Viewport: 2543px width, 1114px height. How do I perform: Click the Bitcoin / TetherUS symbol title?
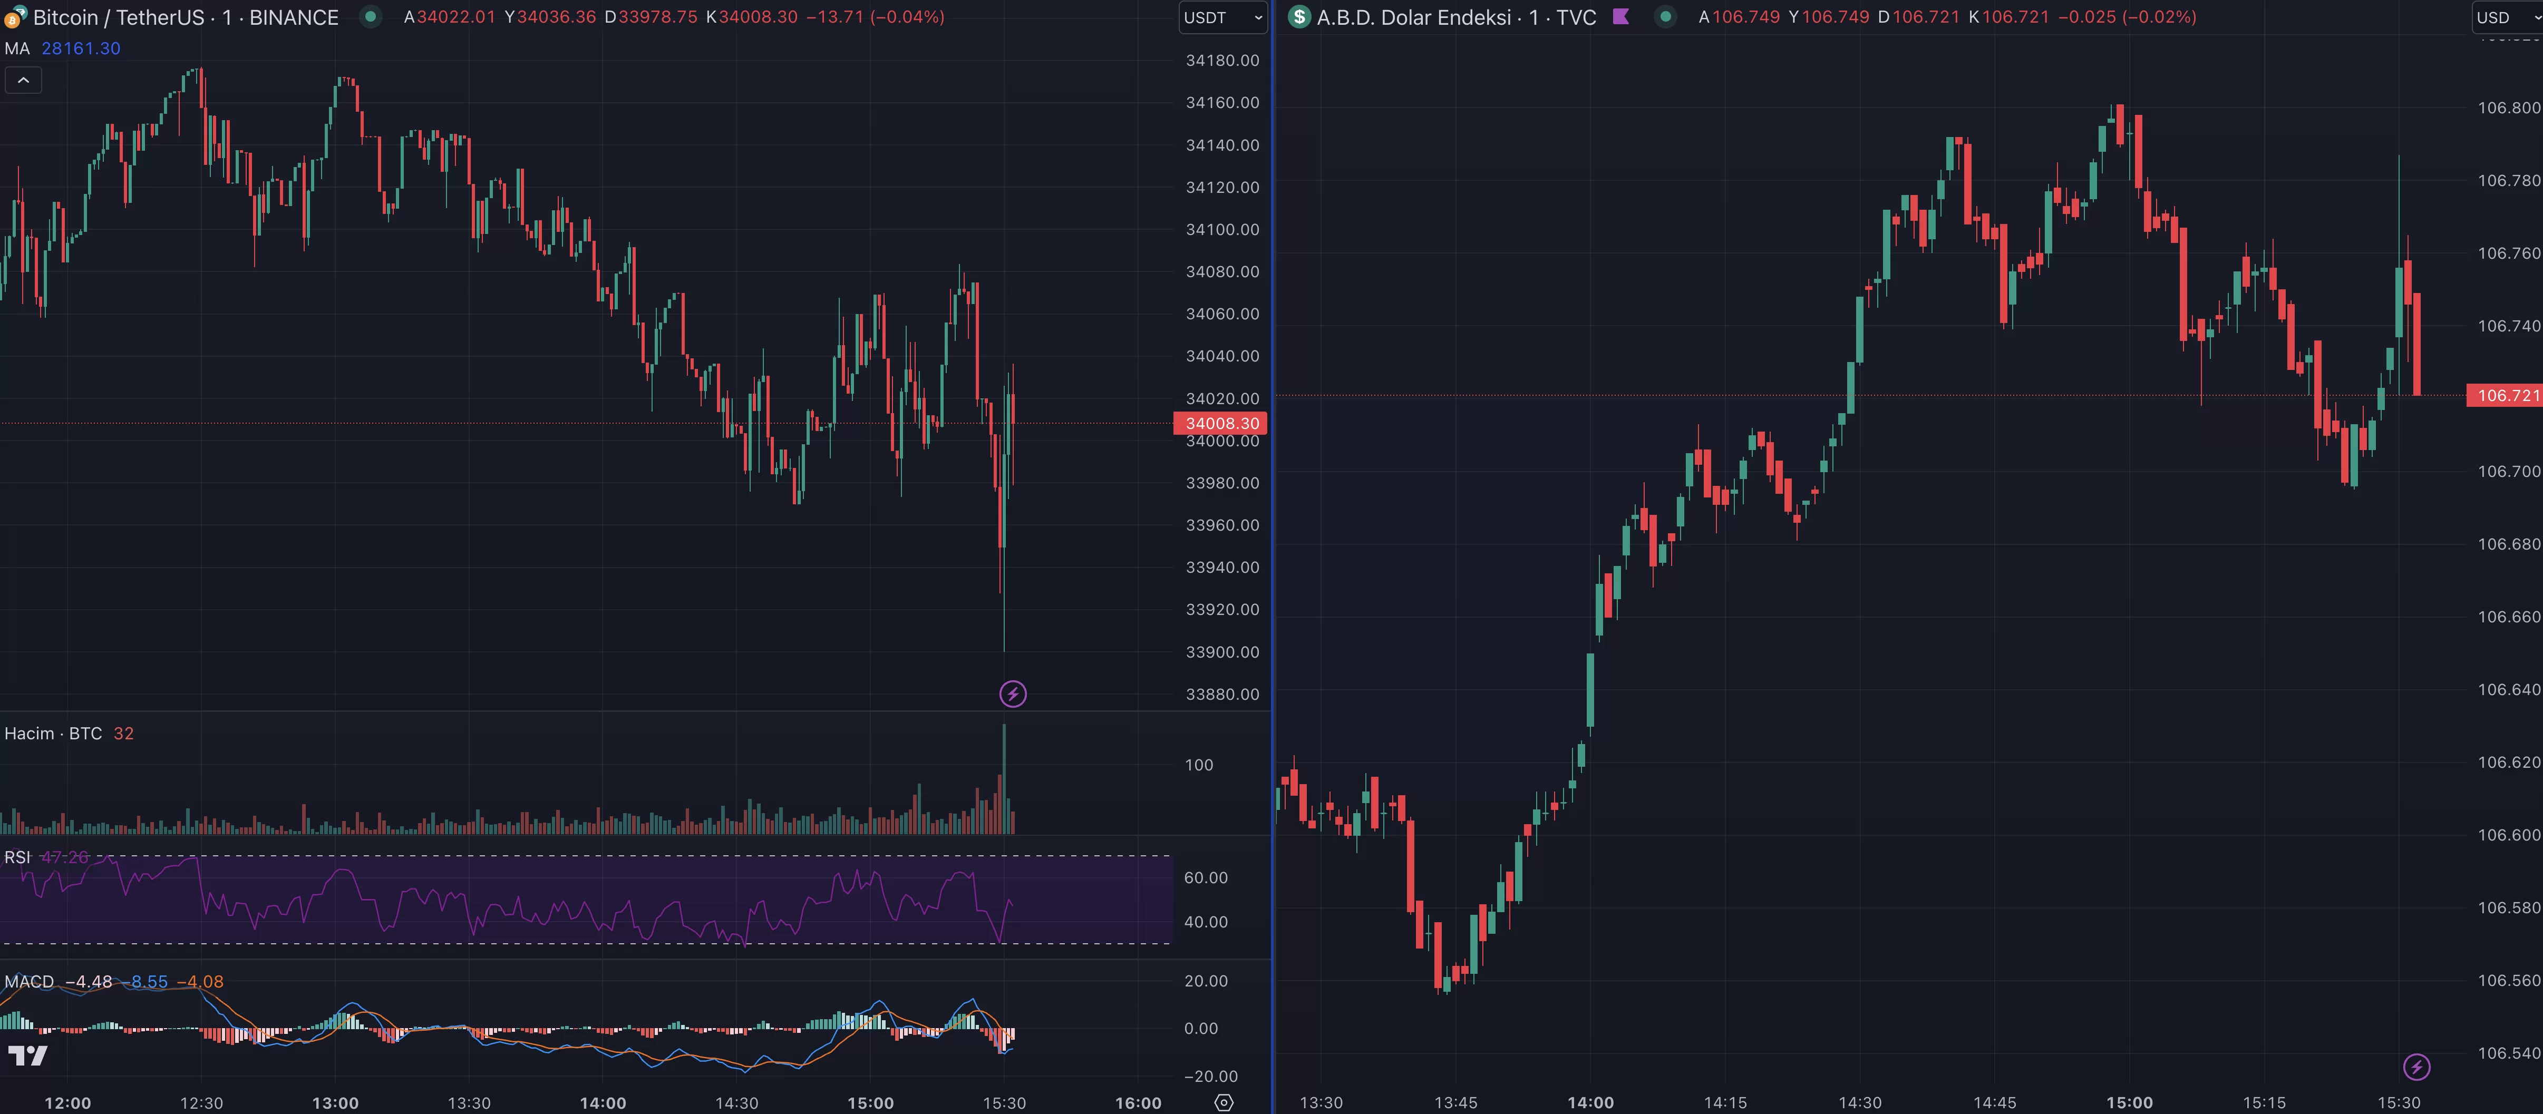[186, 17]
